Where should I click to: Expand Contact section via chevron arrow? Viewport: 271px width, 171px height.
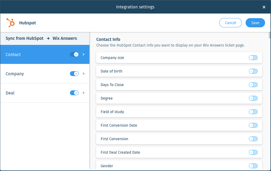(x=84, y=54)
